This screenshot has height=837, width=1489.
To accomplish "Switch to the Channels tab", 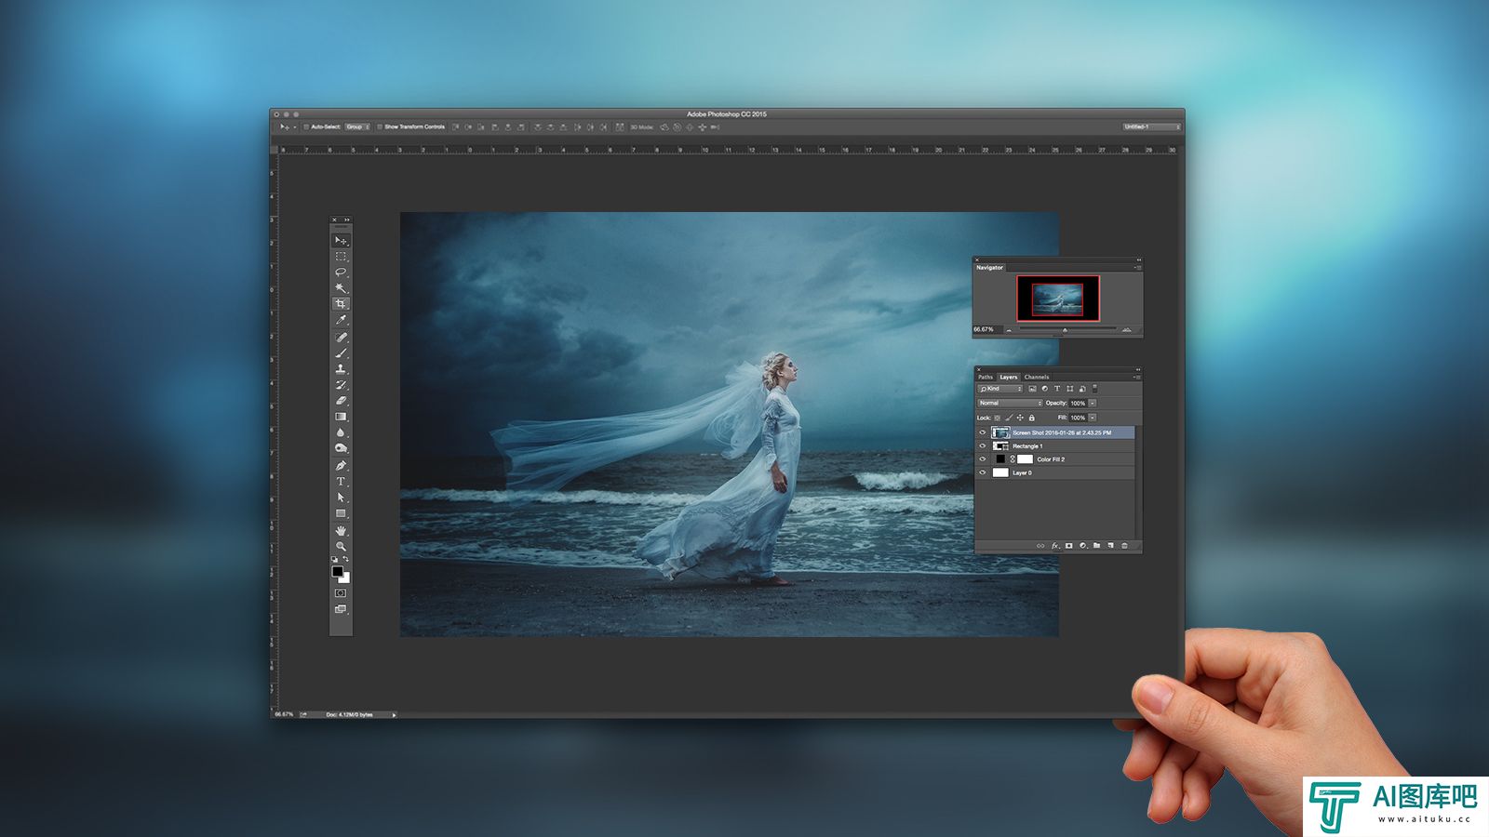I will pyautogui.click(x=1037, y=377).
